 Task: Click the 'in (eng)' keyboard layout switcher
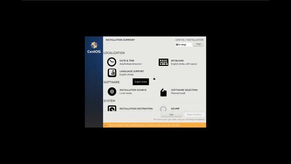[x=183, y=45]
